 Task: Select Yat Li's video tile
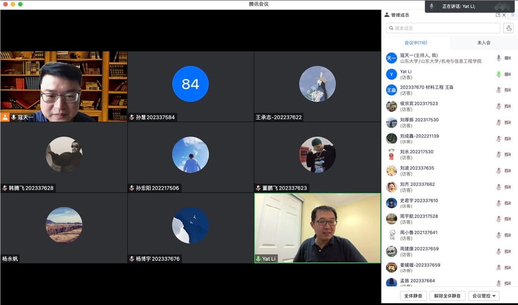tap(317, 228)
